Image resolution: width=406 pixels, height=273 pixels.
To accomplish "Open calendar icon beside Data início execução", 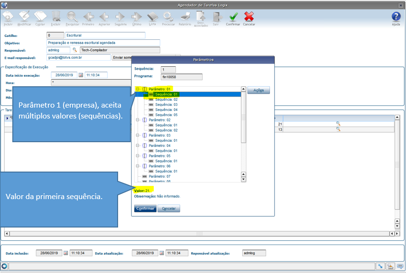I will click(81, 75).
